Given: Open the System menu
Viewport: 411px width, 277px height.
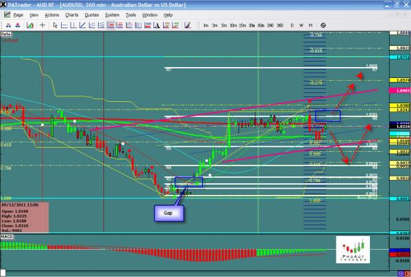Looking at the screenshot, I should point(112,14).
